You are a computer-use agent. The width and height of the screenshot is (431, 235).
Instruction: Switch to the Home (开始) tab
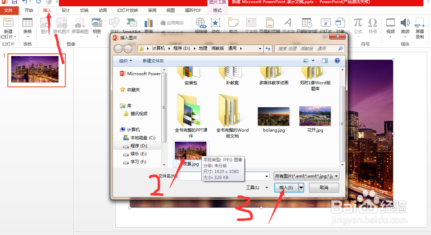[29, 10]
